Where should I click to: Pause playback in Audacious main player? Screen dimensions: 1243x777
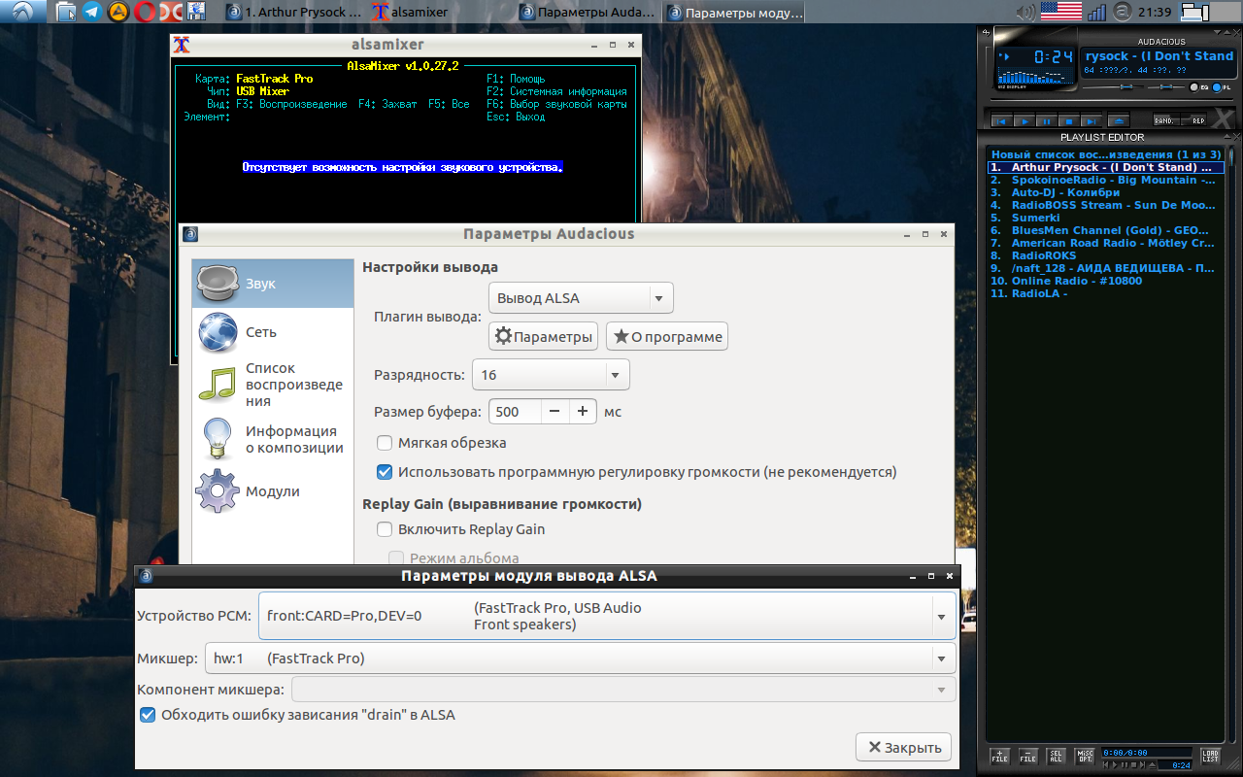pyautogui.click(x=1046, y=121)
